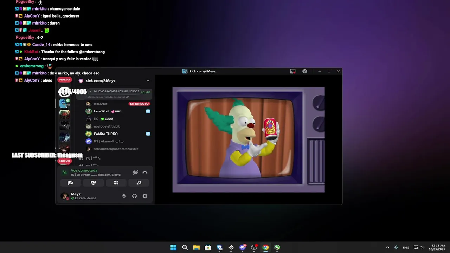450x253 pixels.
Task: Click the blue badge beside Pablito TURRO
Action: [x=148, y=134]
